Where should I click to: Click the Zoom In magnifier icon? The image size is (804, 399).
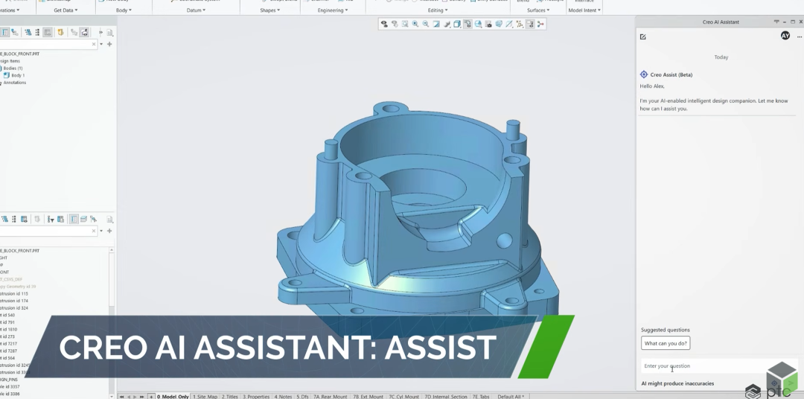tap(415, 24)
